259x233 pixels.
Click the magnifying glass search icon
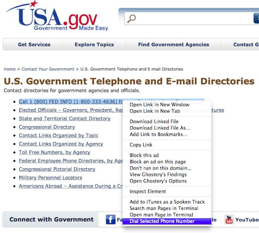pyautogui.click(x=132, y=19)
